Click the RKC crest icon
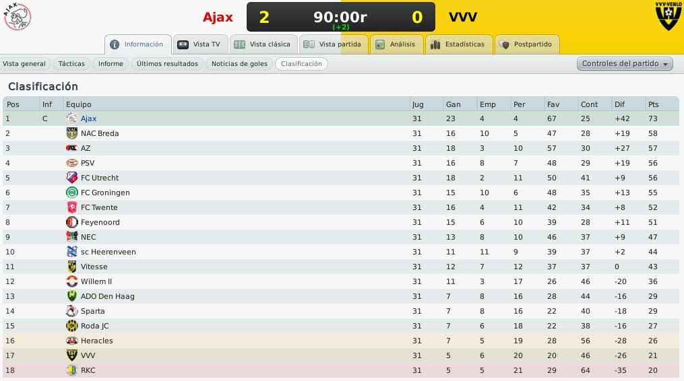The image size is (684, 381). pyautogui.click(x=71, y=370)
